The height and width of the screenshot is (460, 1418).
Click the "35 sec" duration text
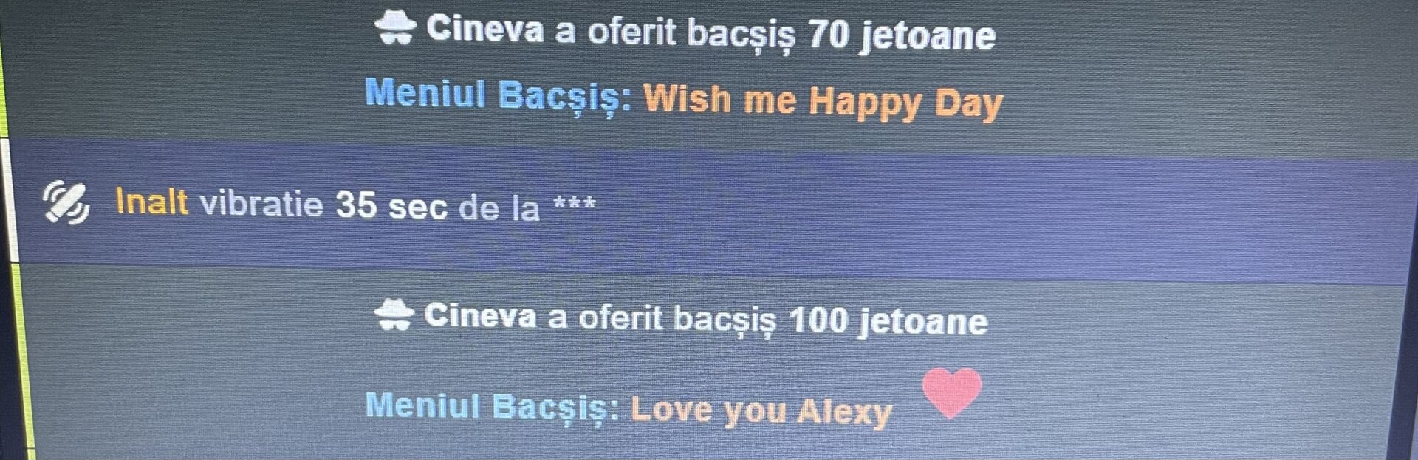391,206
